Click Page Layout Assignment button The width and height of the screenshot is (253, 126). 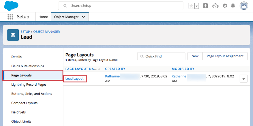click(225, 56)
